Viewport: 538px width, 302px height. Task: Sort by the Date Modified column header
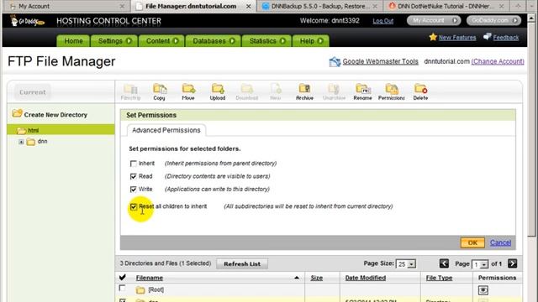point(366,278)
